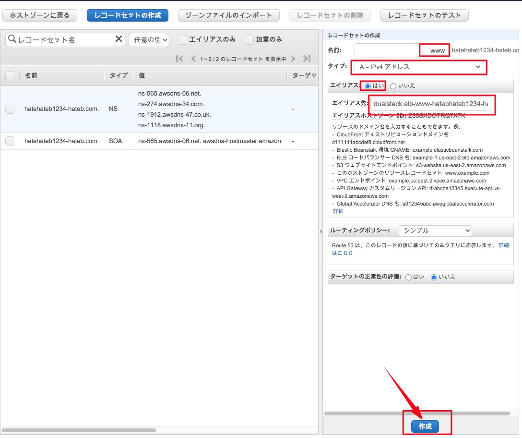Enable the エイリアスのみ filter checkbox
Viewport: 522px width, 438px height.
click(x=182, y=40)
